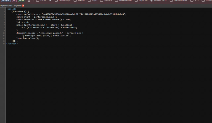Open the Google tab group chip

pyautogui.click(x=6, y=1)
